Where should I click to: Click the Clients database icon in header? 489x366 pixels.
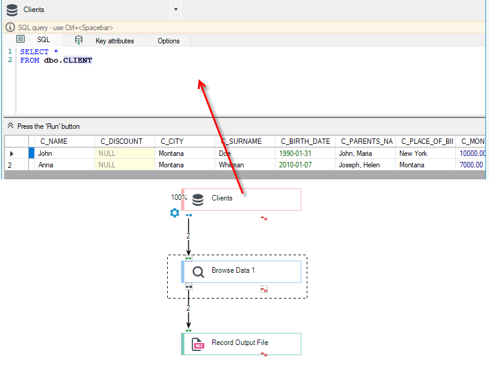tap(12, 10)
